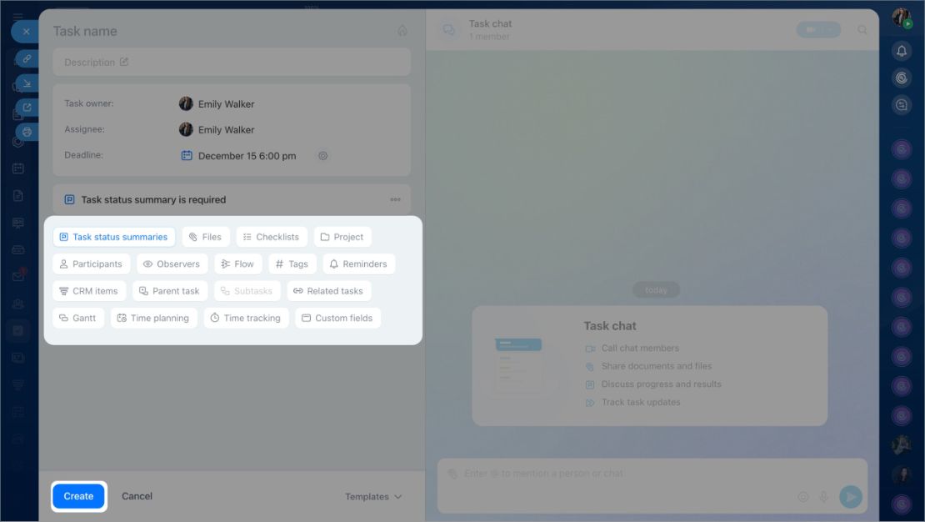
Task: Expand the Templates dropdown
Action: (x=373, y=497)
